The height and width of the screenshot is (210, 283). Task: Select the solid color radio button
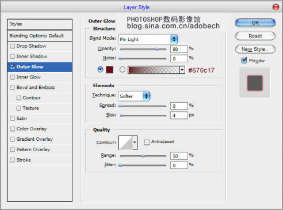(x=100, y=69)
